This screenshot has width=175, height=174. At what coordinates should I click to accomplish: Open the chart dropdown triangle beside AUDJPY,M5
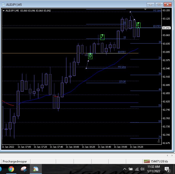pos(4,11)
